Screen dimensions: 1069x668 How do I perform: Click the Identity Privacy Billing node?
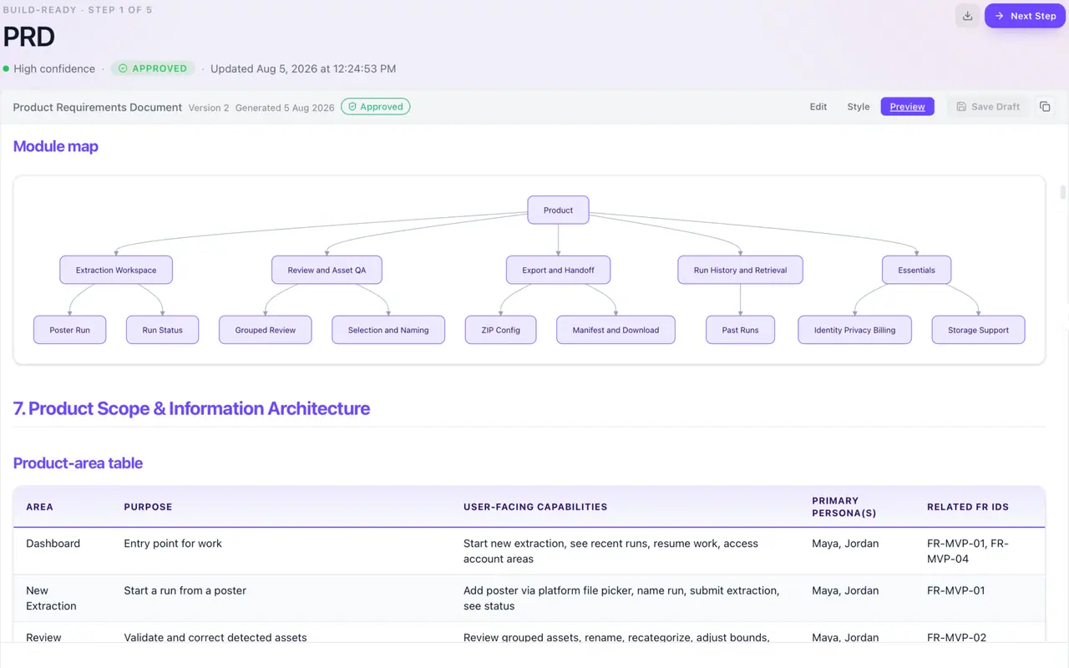(854, 330)
